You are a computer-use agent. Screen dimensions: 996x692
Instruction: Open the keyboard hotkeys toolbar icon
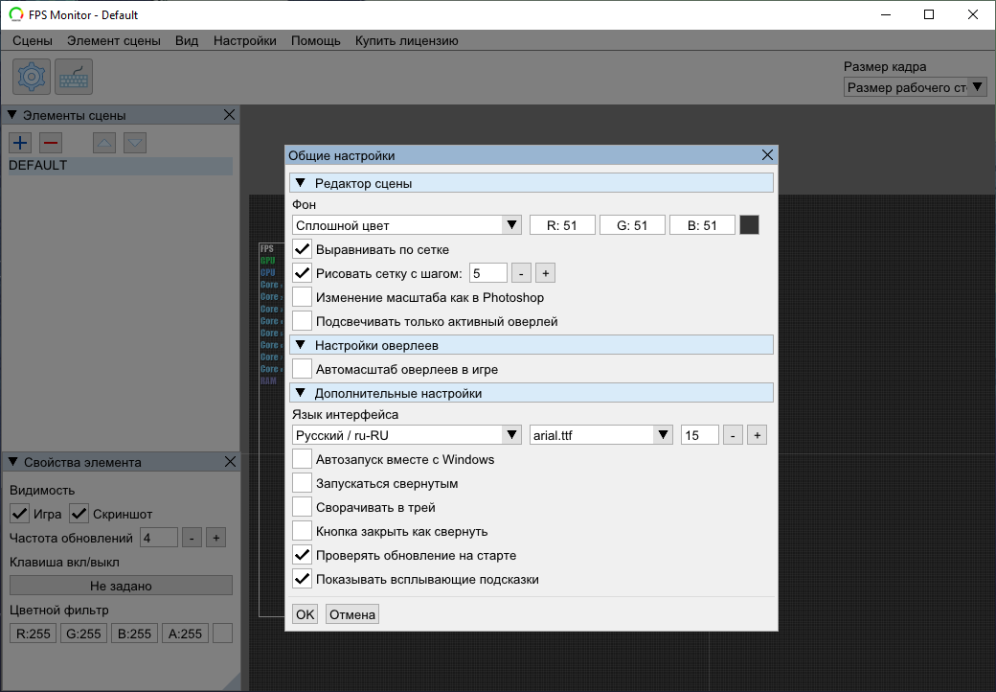click(x=74, y=77)
